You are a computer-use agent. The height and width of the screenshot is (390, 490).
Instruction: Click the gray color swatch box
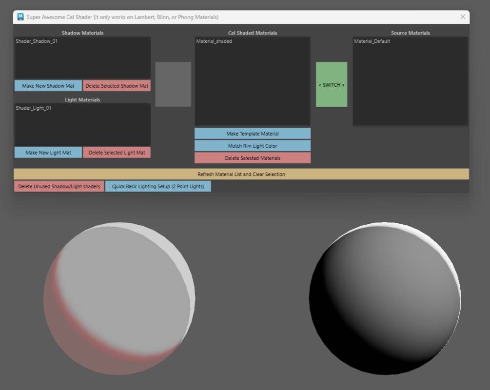(x=173, y=84)
